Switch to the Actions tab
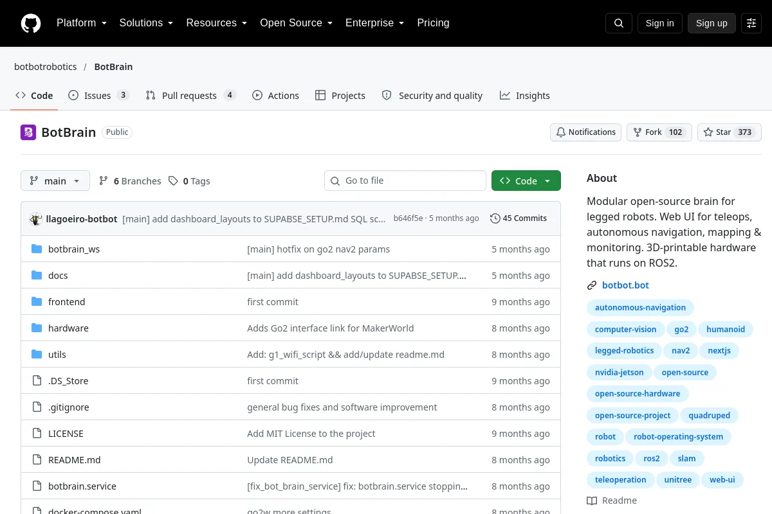This screenshot has width=772, height=514. pos(275,96)
